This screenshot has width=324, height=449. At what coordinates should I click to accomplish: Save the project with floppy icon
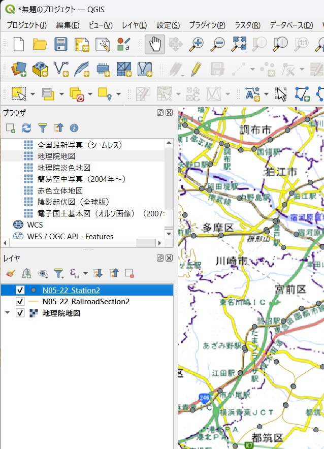point(60,44)
